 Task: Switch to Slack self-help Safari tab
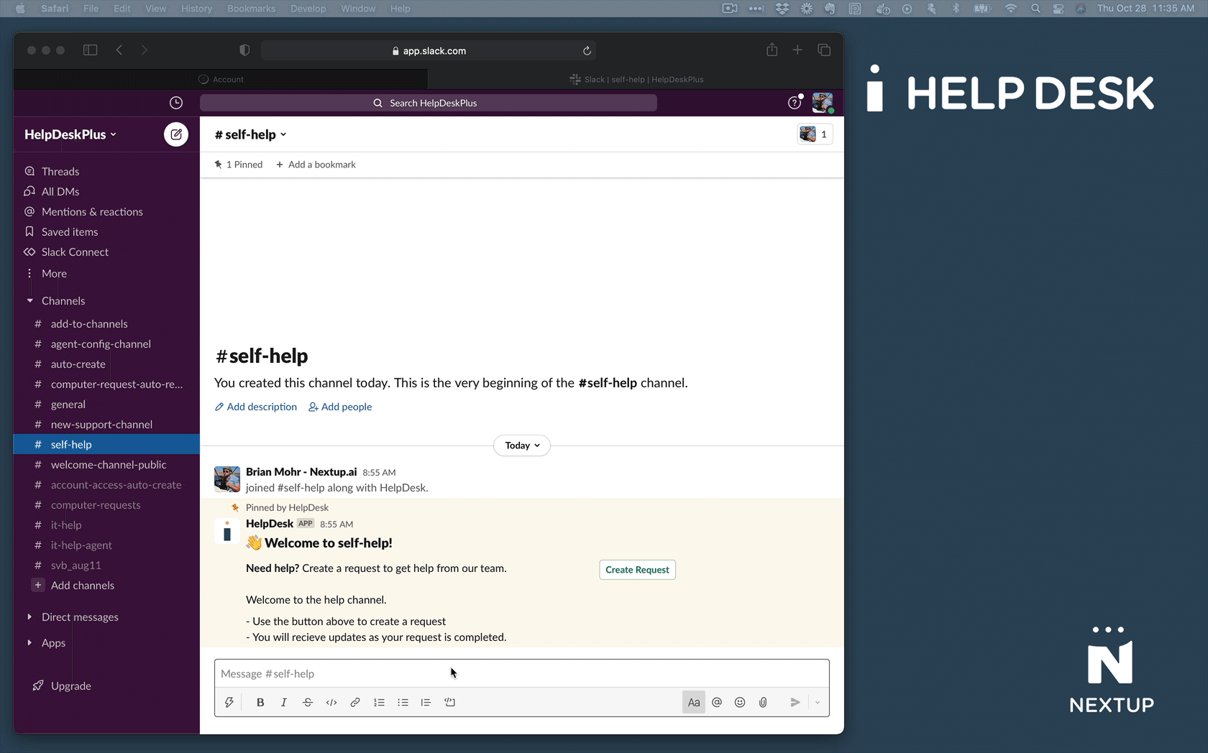pos(636,79)
